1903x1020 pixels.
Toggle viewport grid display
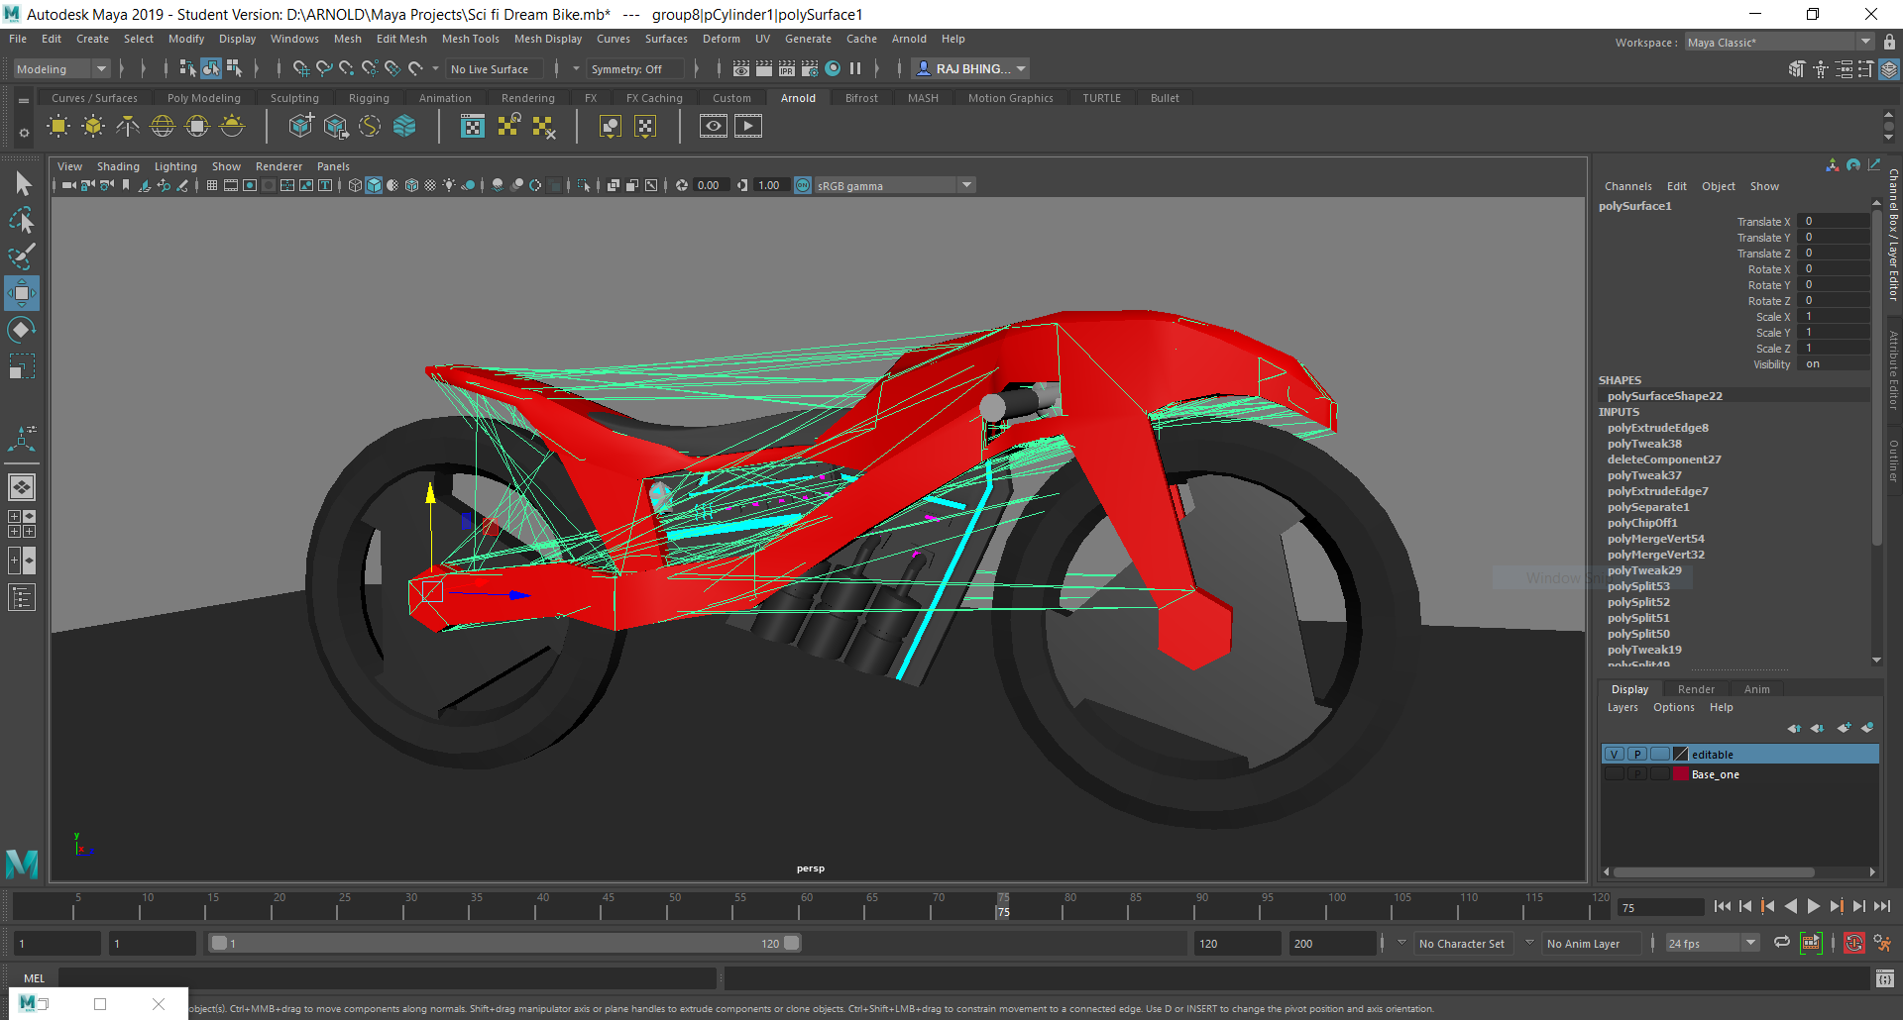(x=212, y=185)
